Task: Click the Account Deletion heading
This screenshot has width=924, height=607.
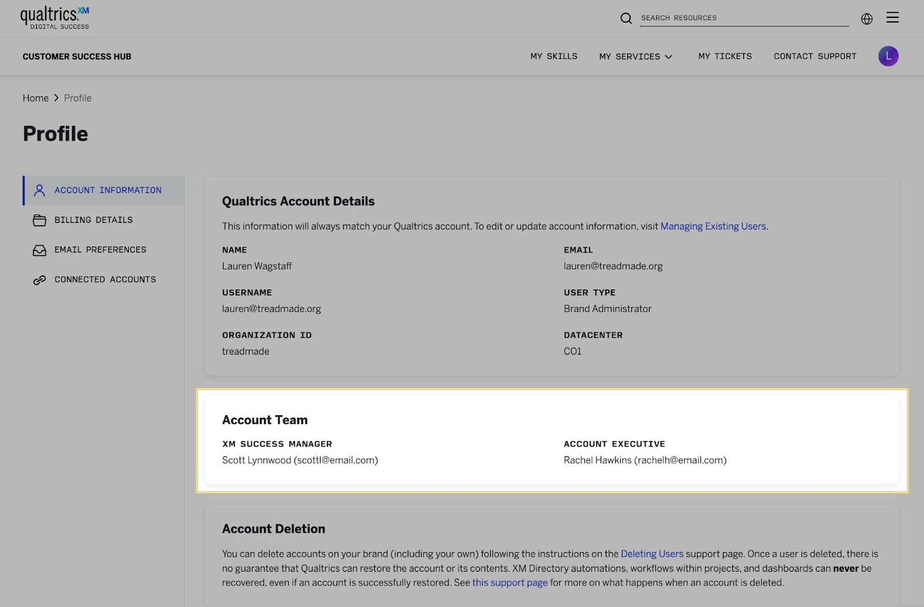Action: click(274, 529)
